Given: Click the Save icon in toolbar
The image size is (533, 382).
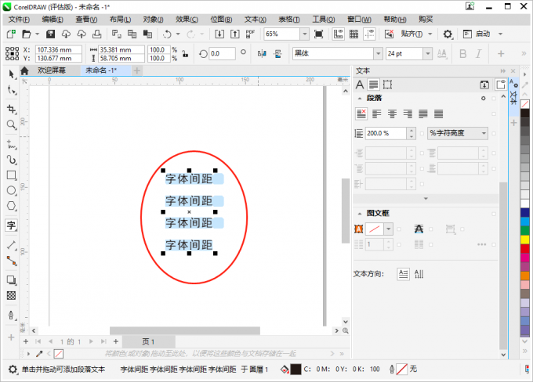Looking at the screenshot, I should point(50,34).
